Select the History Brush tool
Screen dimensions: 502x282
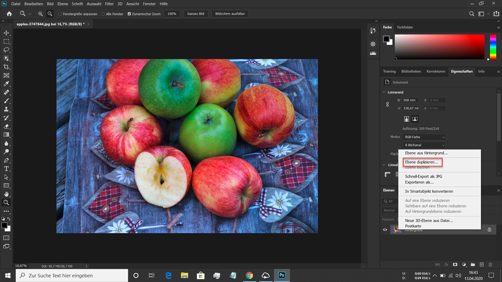click(6, 117)
